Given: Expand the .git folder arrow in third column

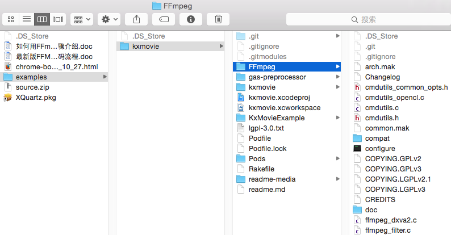Looking at the screenshot, I should click(337, 36).
